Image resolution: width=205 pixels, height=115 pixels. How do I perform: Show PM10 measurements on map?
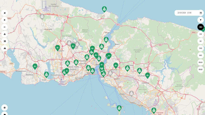201,62
